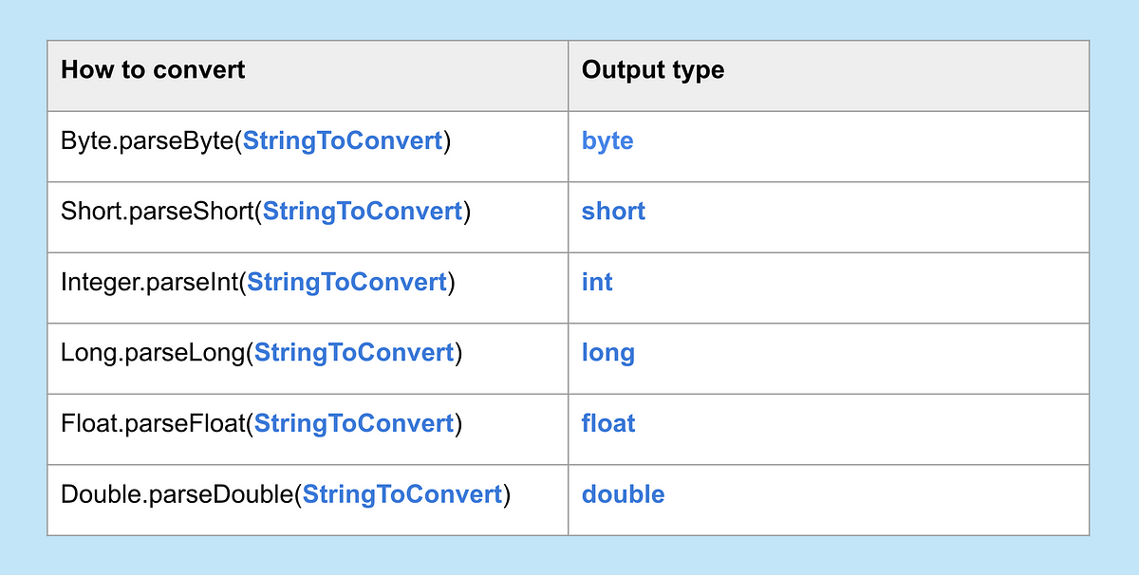Image resolution: width=1139 pixels, height=575 pixels.
Task: Click StringToConvert in the parseShort row
Action: coord(363,212)
